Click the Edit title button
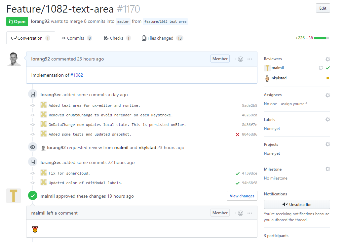The height and width of the screenshot is (242, 344). (323, 8)
